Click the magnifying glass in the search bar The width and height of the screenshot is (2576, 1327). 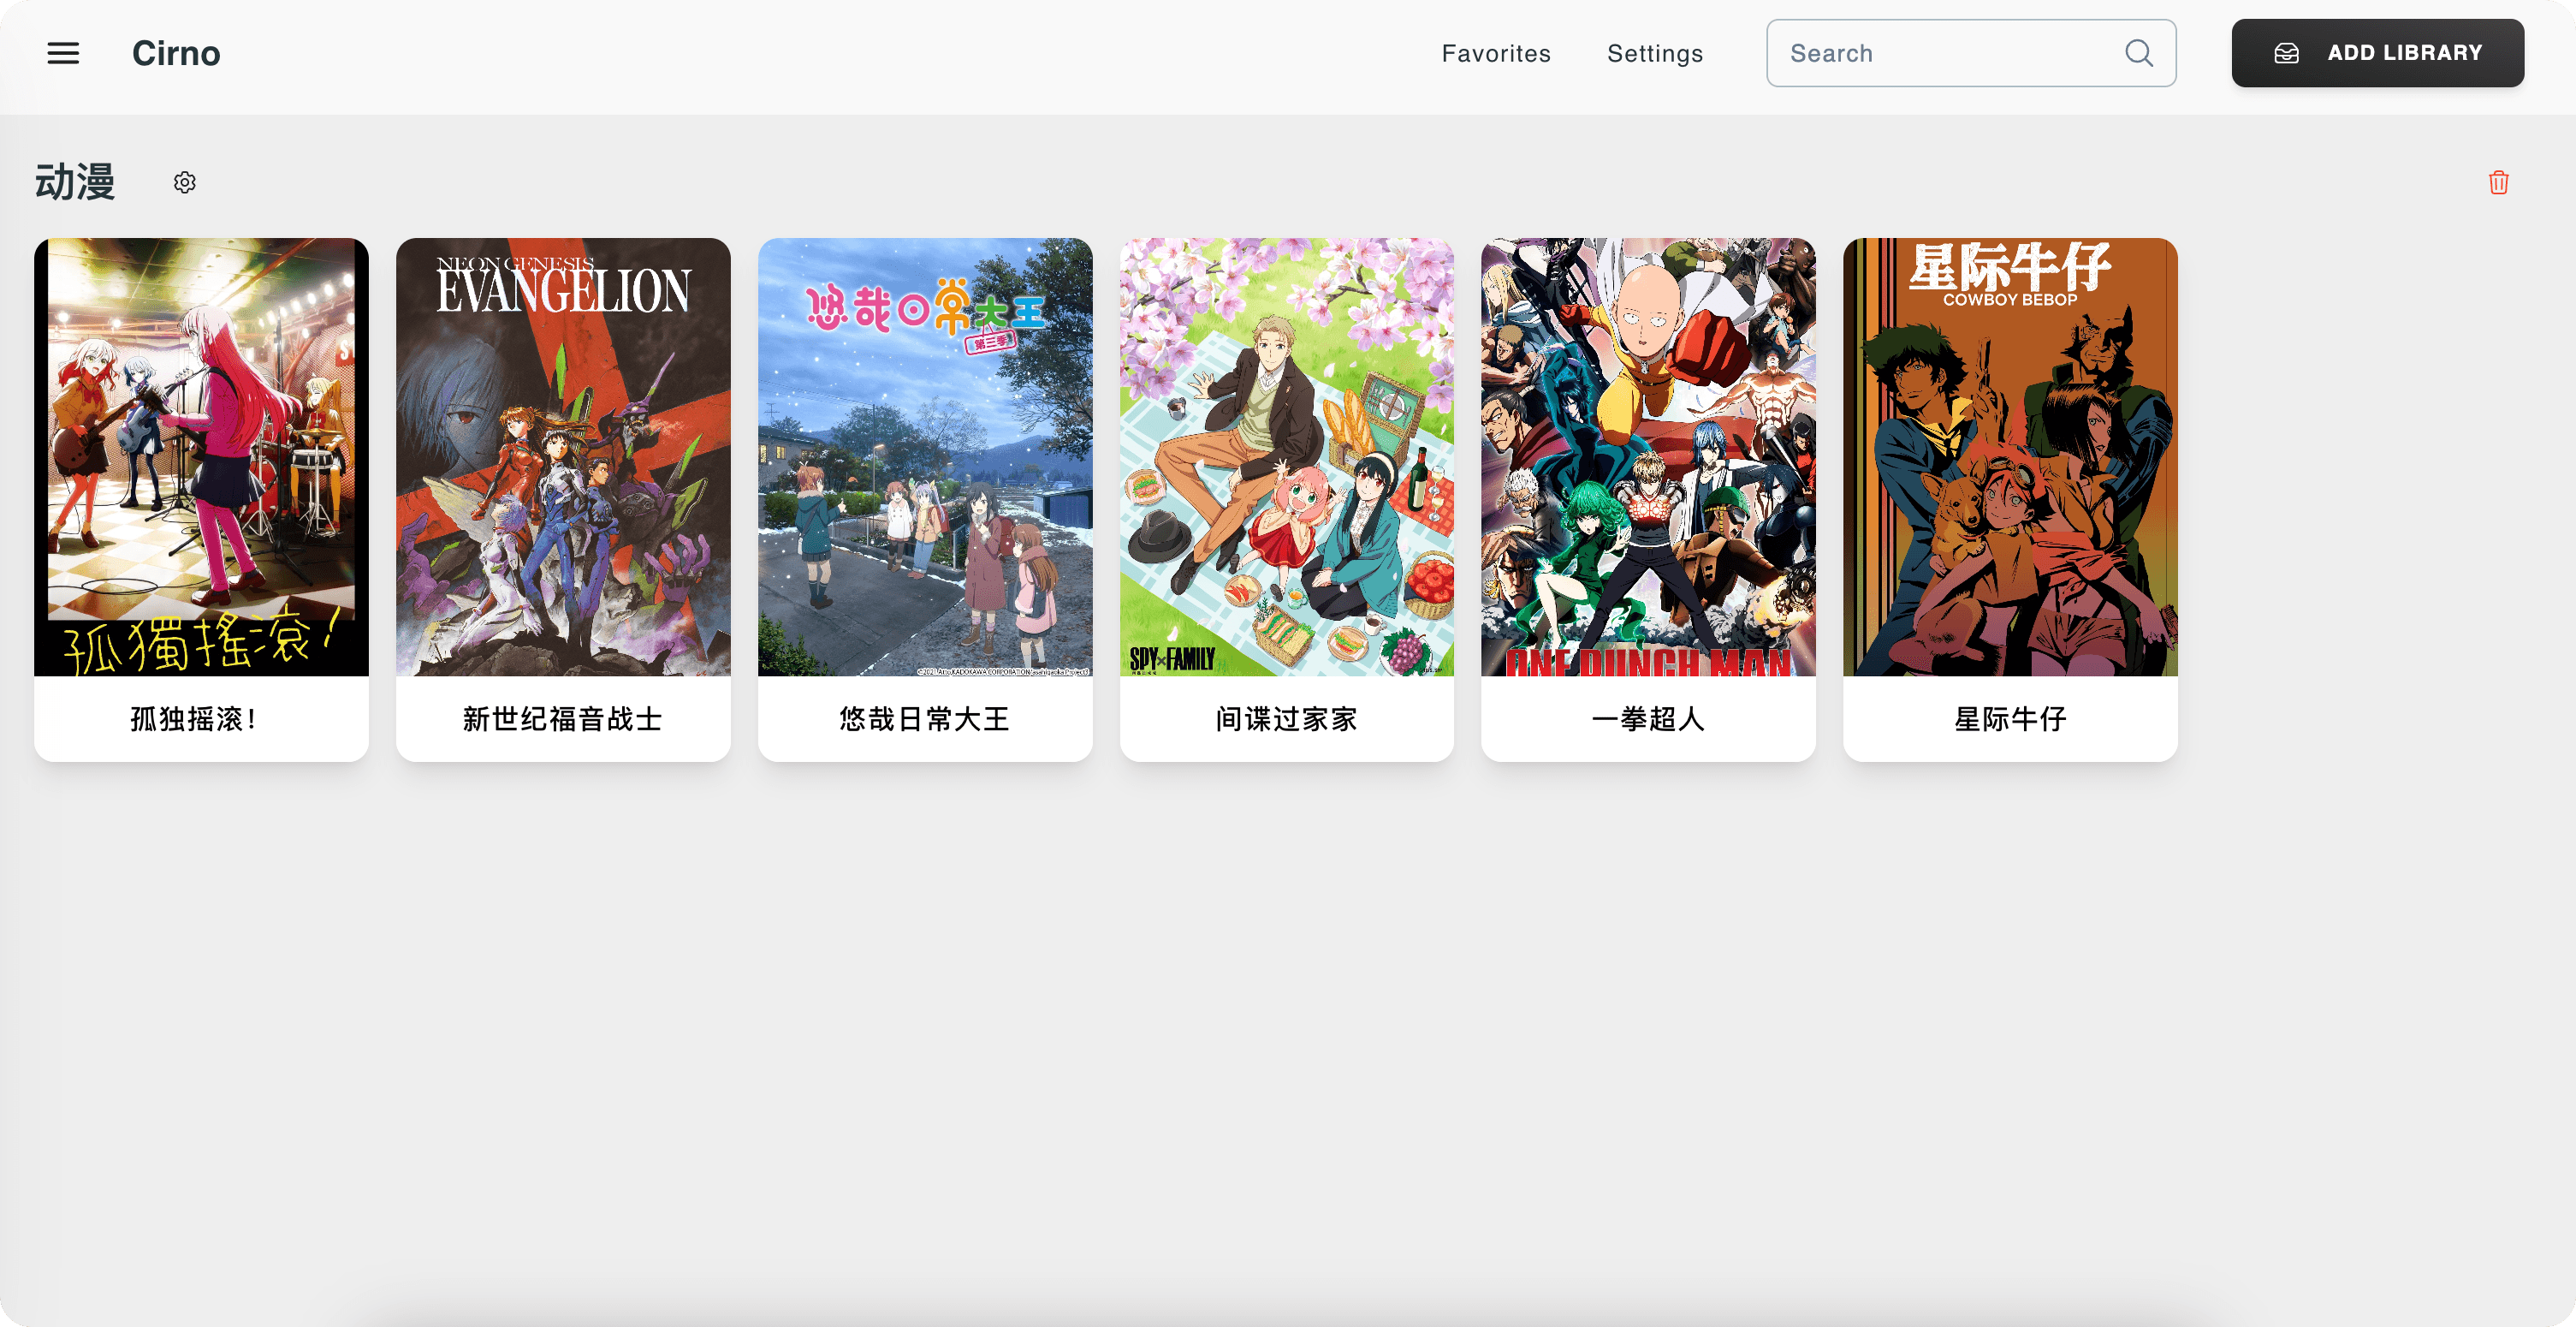[2139, 52]
